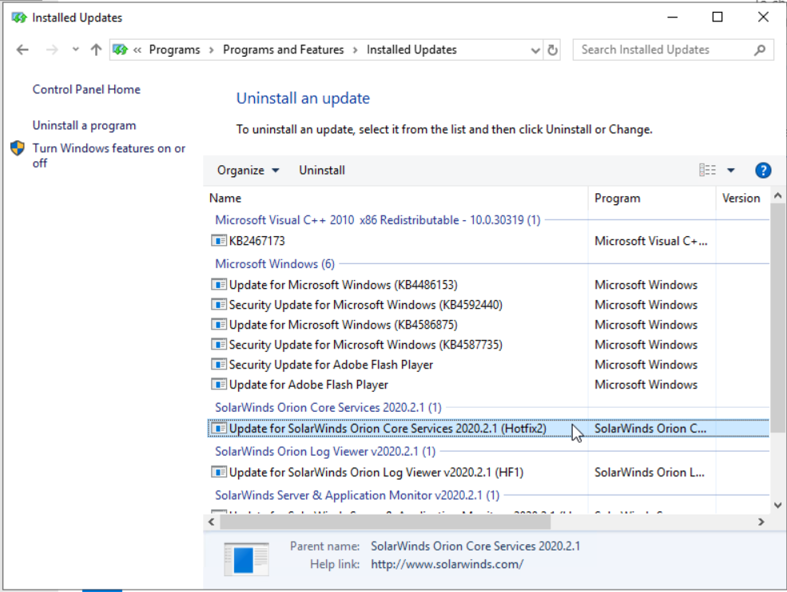Image resolution: width=787 pixels, height=592 pixels.
Task: Collapse the Microsoft Visual C++ 2010 group
Action: coord(377,220)
